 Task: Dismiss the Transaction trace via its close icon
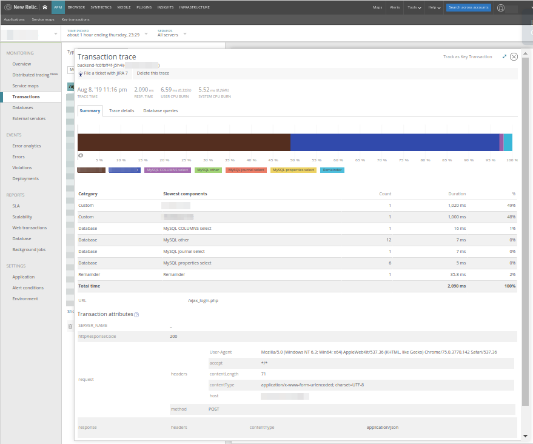pyautogui.click(x=514, y=56)
